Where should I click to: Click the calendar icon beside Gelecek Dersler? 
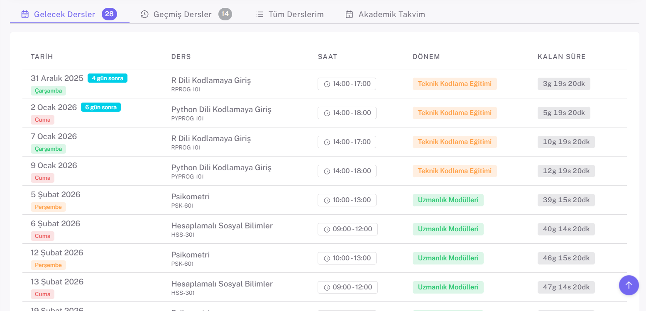(x=25, y=15)
